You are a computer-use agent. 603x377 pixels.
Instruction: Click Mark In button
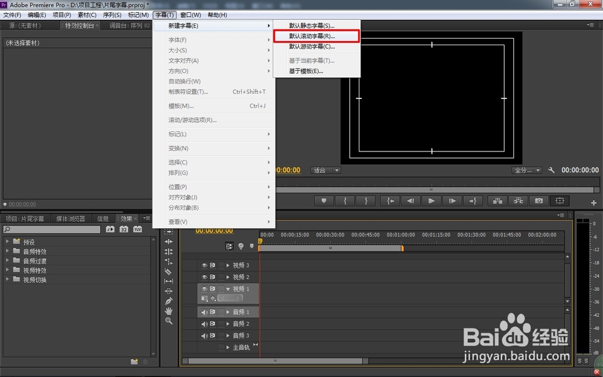pos(345,201)
